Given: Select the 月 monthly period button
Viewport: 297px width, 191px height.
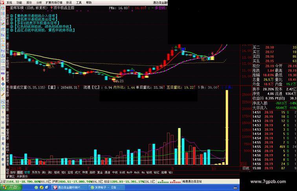Looking at the screenshot, I should [3, 149].
